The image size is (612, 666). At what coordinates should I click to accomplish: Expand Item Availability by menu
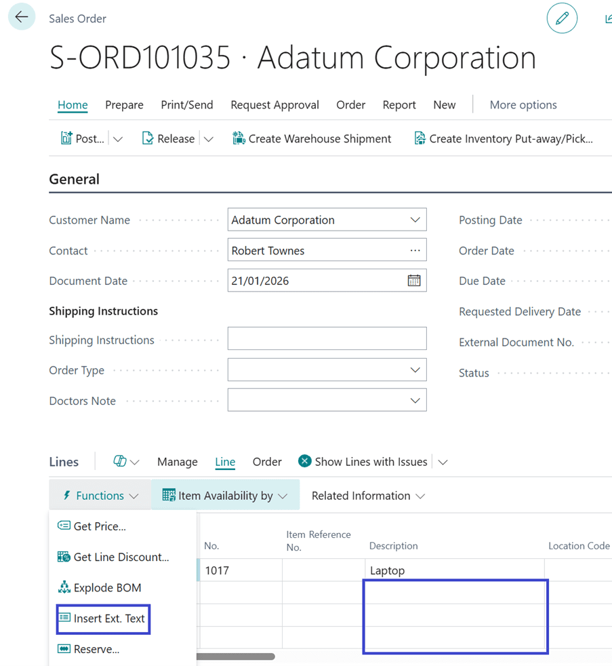[x=225, y=496]
